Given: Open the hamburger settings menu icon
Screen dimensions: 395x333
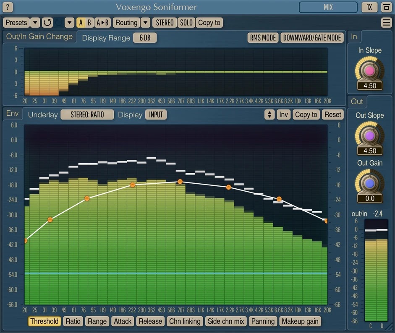Looking at the screenshot, I should (386, 23).
